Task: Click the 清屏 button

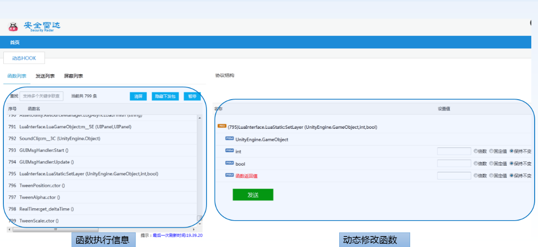Action: (x=138, y=96)
